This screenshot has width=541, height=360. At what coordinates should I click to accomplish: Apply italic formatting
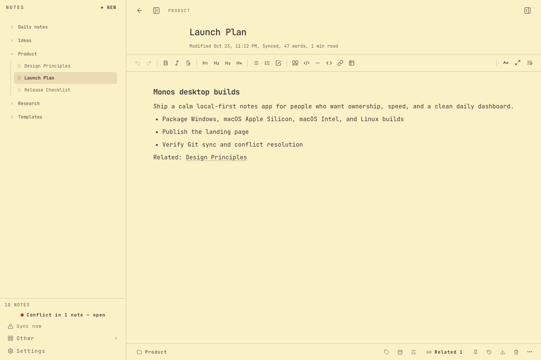click(x=177, y=63)
